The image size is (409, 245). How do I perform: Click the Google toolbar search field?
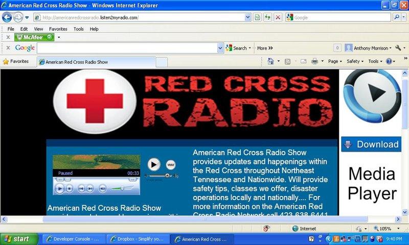127,48
